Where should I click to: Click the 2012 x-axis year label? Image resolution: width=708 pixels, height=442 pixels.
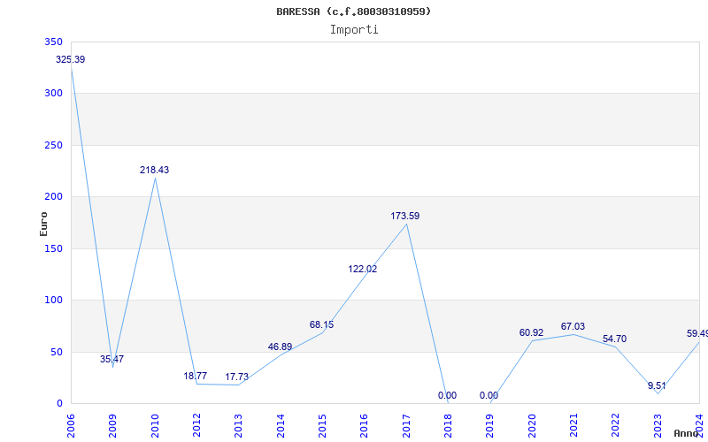[x=196, y=426]
